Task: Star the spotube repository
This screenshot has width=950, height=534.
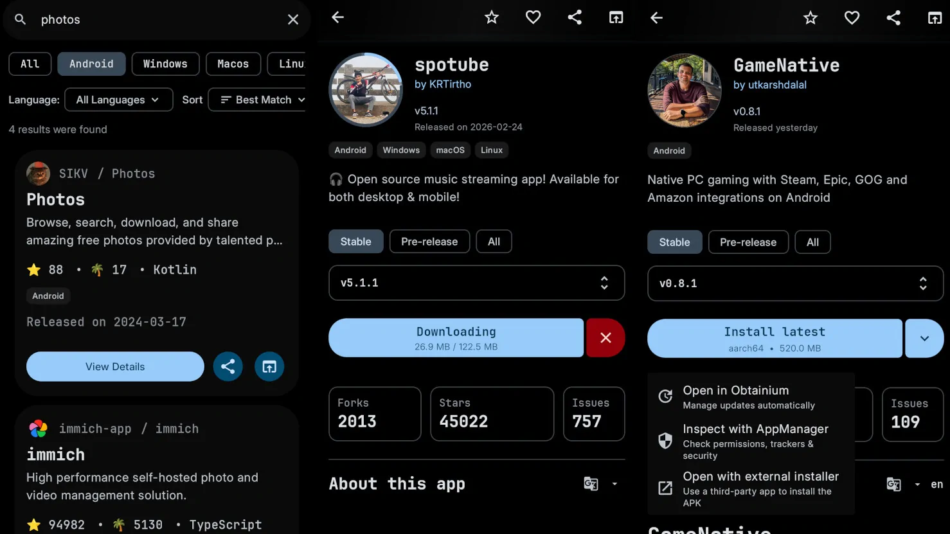Action: (x=492, y=18)
